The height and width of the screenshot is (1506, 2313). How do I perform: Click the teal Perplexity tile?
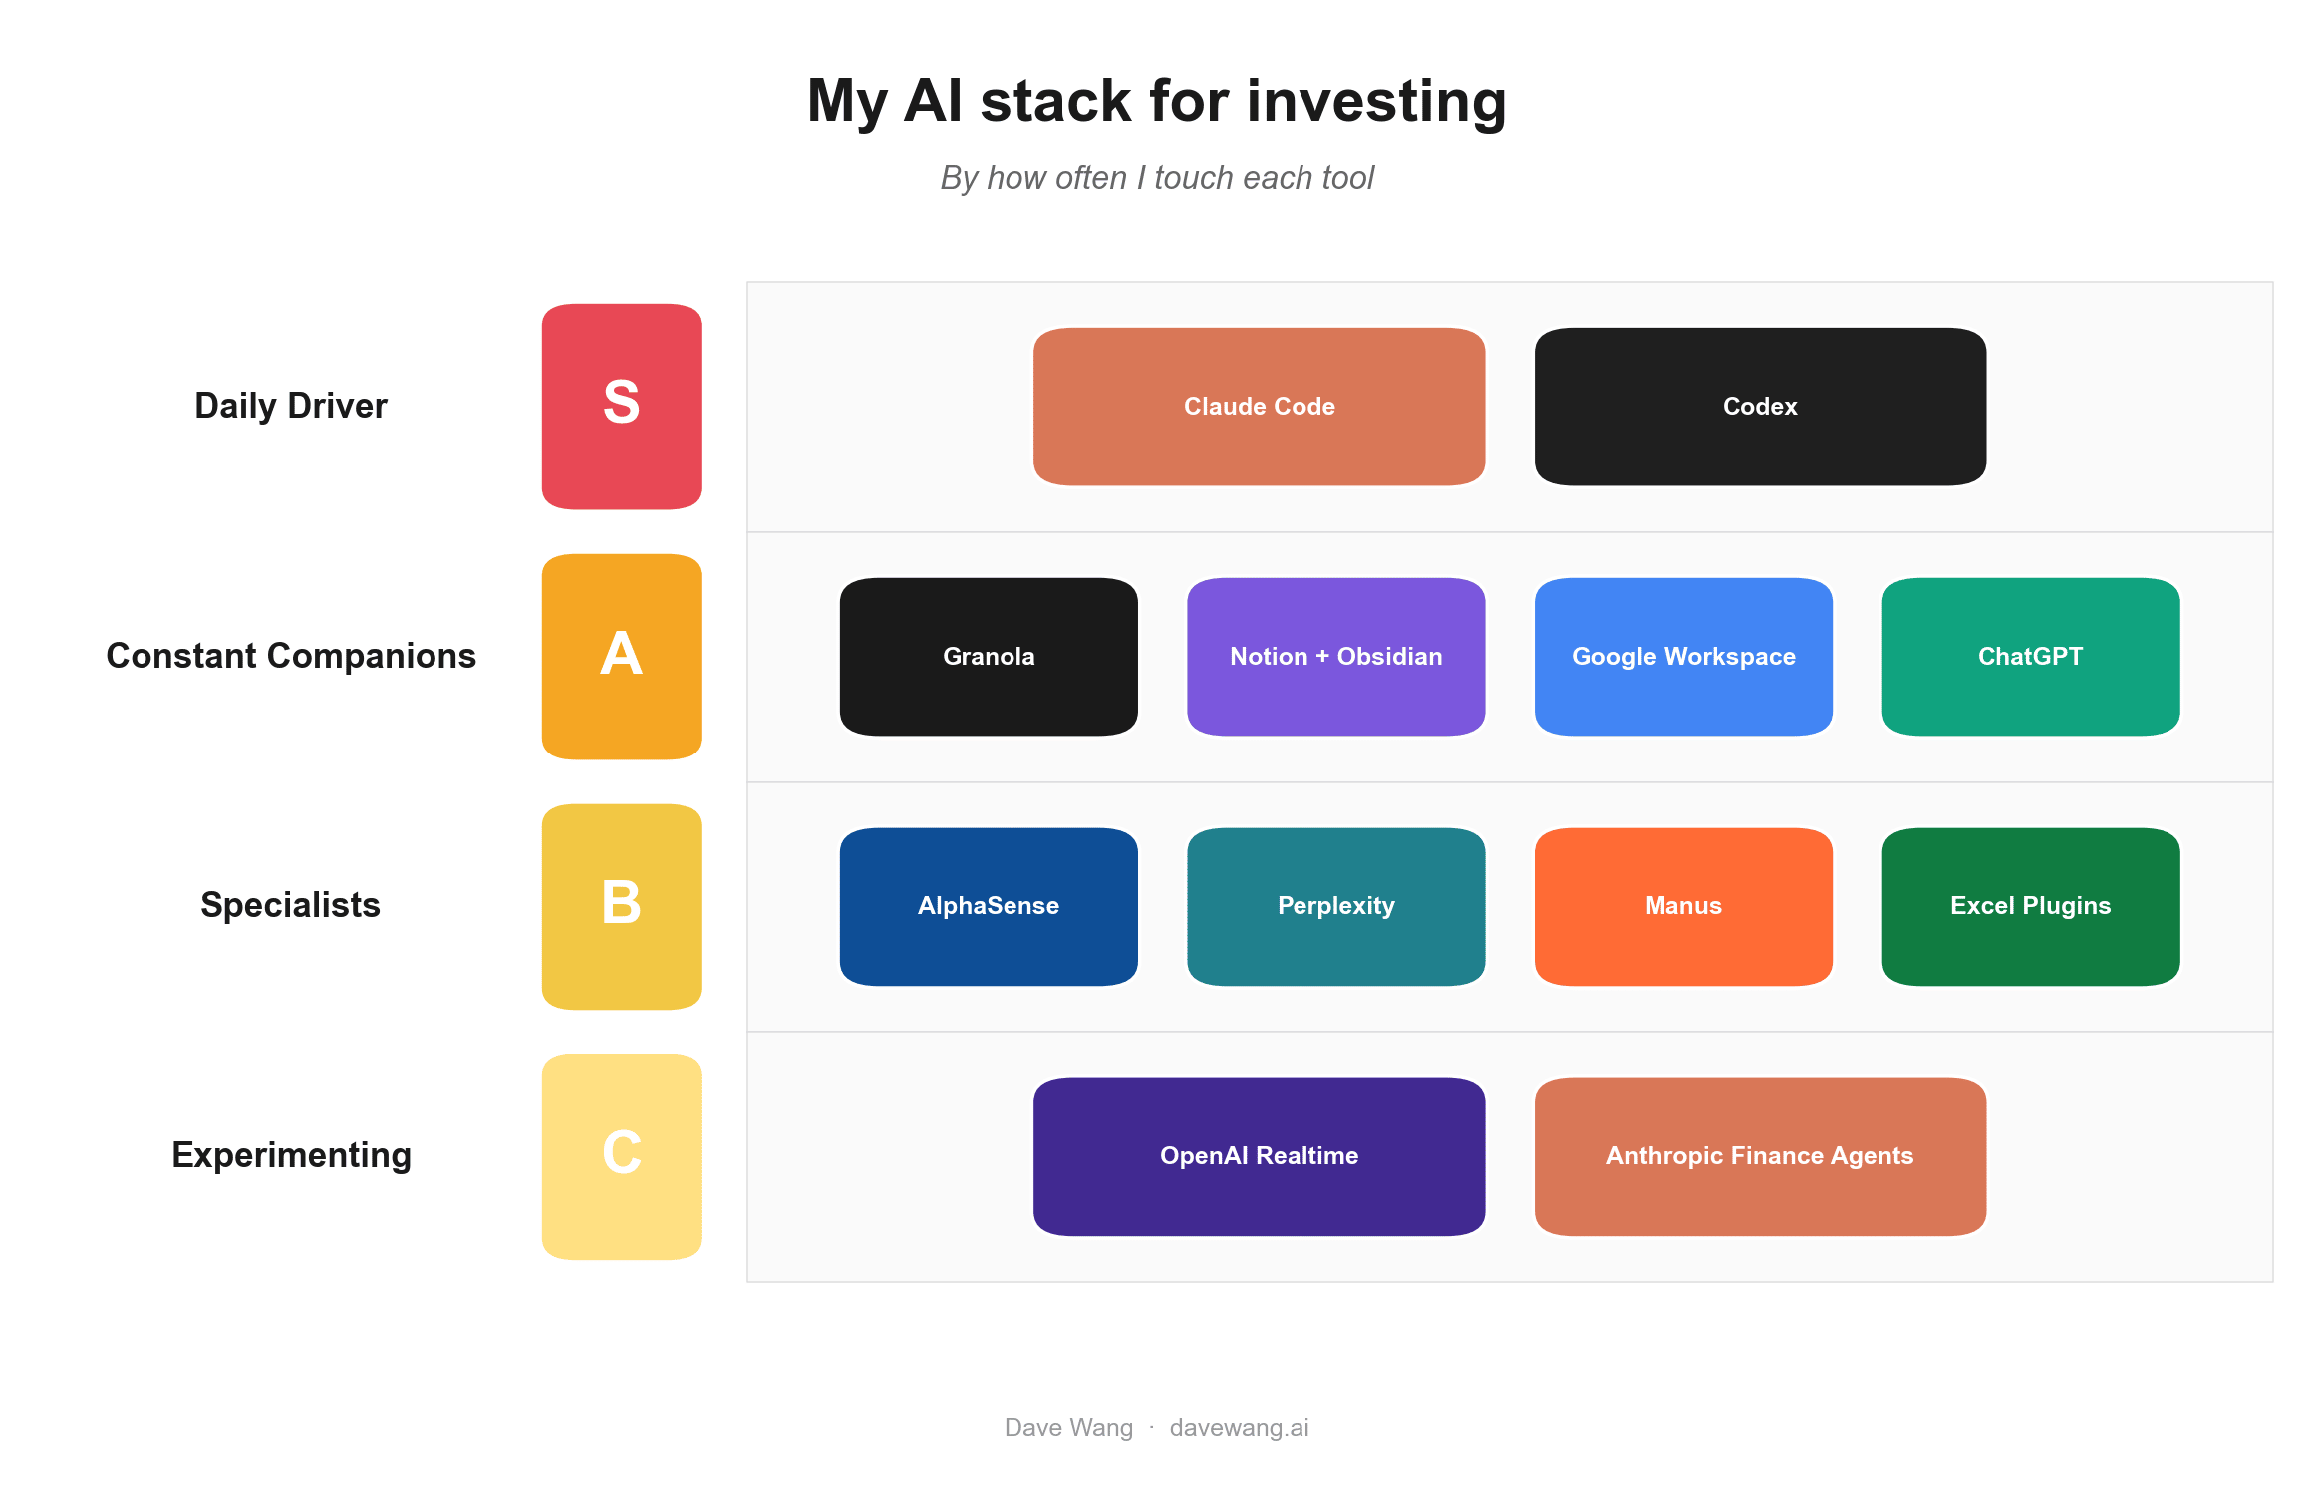pos(1335,907)
